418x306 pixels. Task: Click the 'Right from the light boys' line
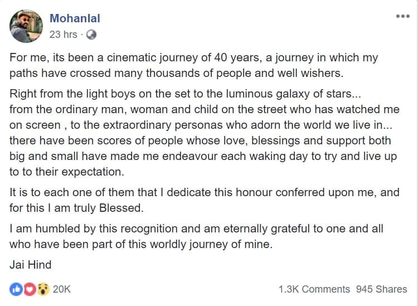point(185,94)
